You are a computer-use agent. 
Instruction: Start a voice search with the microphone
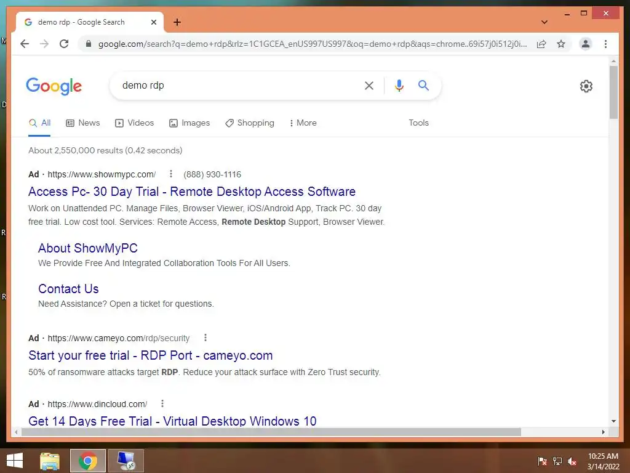click(x=399, y=85)
